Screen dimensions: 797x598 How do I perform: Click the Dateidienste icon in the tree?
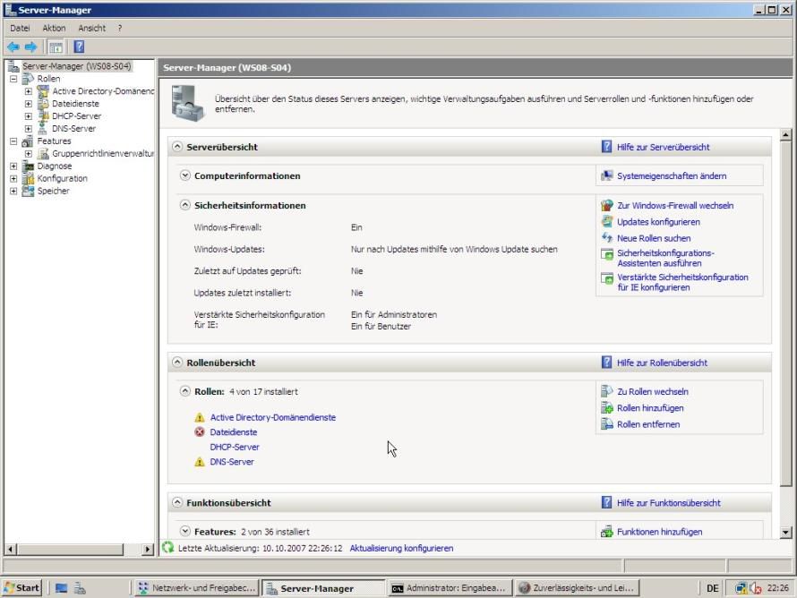pyautogui.click(x=43, y=104)
